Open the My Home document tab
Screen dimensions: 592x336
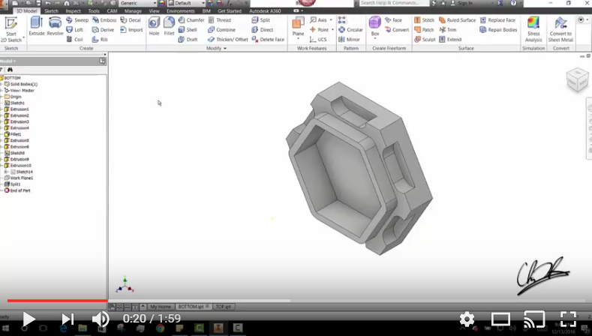161,307
